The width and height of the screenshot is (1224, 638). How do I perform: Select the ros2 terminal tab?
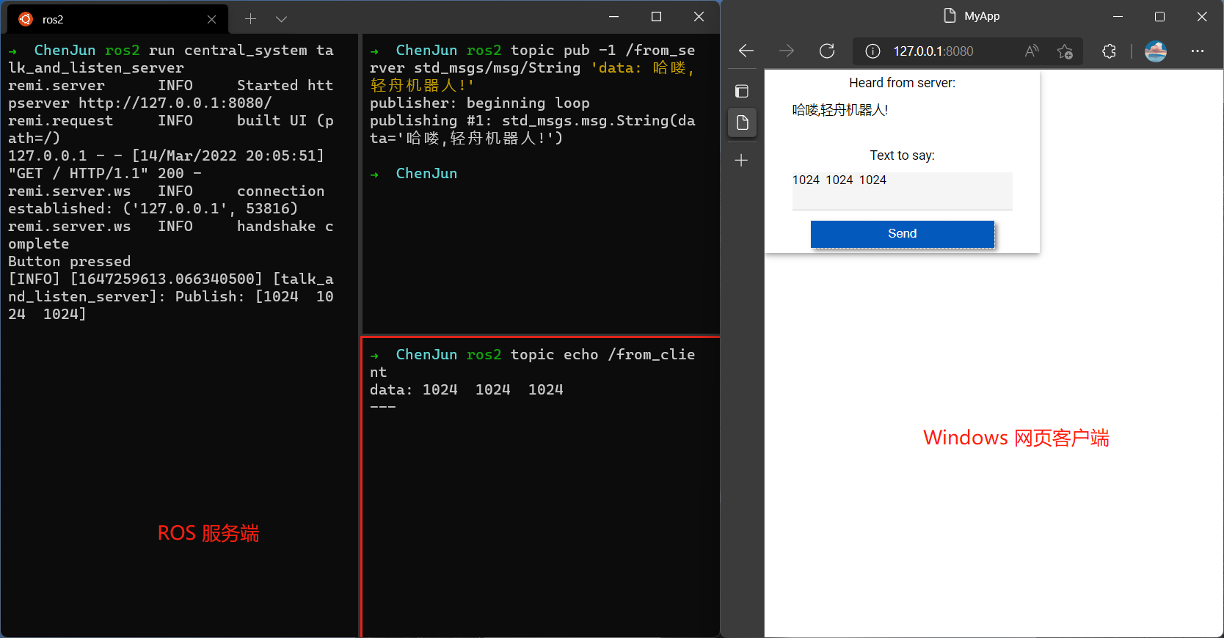[x=117, y=19]
